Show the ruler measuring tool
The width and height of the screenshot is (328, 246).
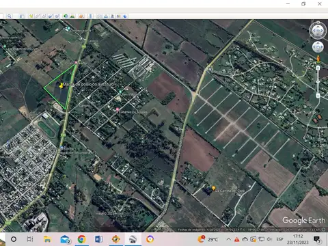coord(90,16)
